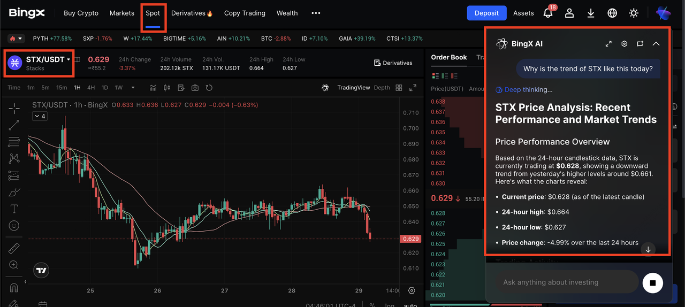Screen dimensions: 685x307
Task: Open the candlestick chart style icon
Action: (167, 88)
